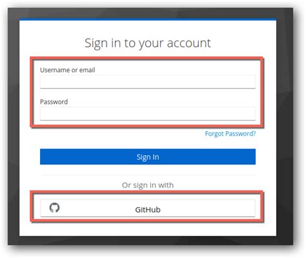Click the GitHub octocat logo icon
306x258 pixels.
[54, 208]
